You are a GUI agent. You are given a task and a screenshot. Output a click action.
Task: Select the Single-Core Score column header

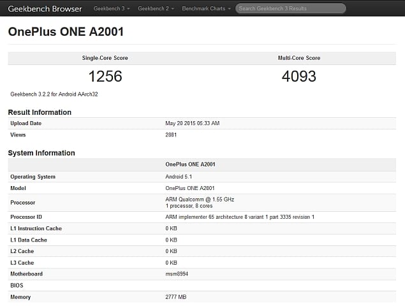point(105,58)
